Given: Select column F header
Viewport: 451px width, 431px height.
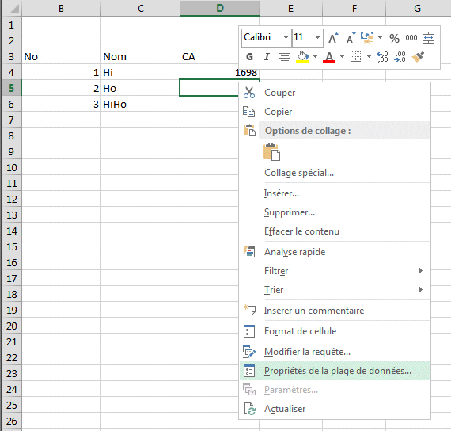Looking at the screenshot, I should 354,8.
